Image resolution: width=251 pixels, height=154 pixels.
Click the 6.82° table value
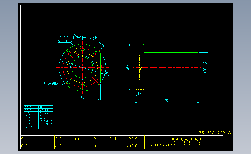coord(43,118)
